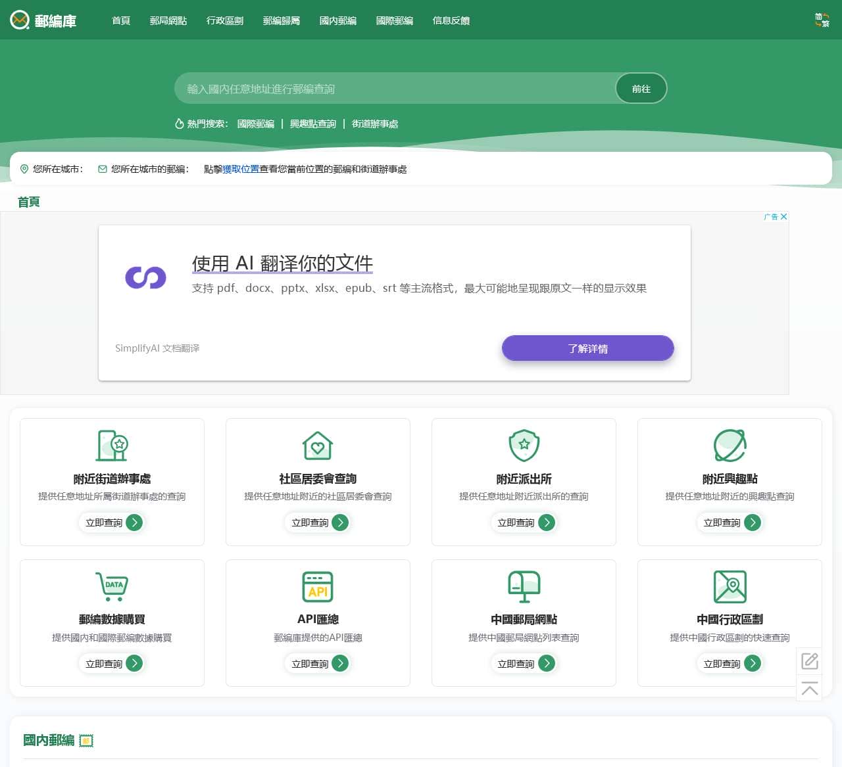Click the 附近派出所 card title
842x767 pixels.
pos(524,478)
